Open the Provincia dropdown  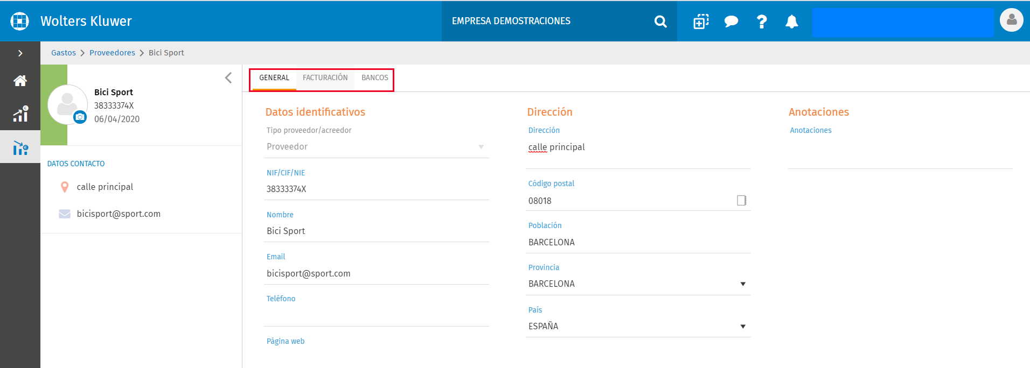638,284
